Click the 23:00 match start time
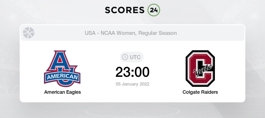 click(x=132, y=72)
